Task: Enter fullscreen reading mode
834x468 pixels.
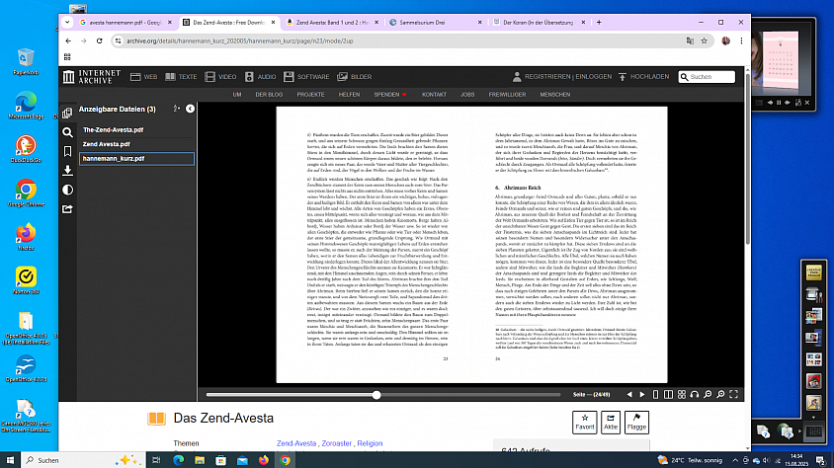Action: [x=733, y=395]
